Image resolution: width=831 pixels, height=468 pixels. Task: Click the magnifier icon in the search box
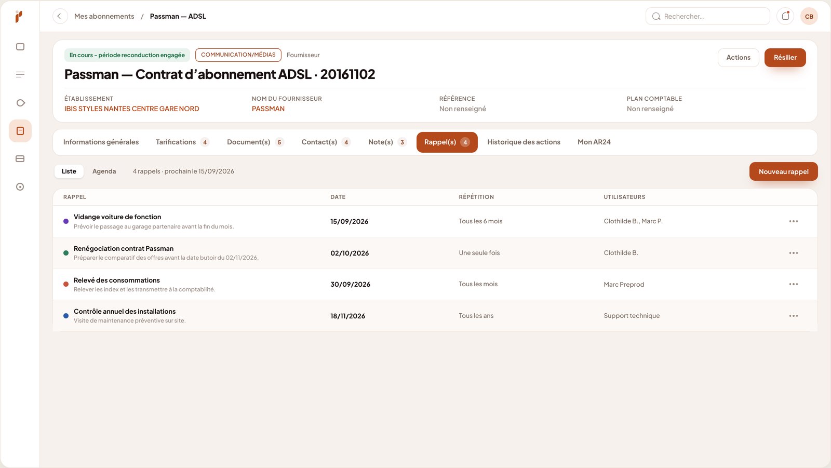pyautogui.click(x=656, y=16)
